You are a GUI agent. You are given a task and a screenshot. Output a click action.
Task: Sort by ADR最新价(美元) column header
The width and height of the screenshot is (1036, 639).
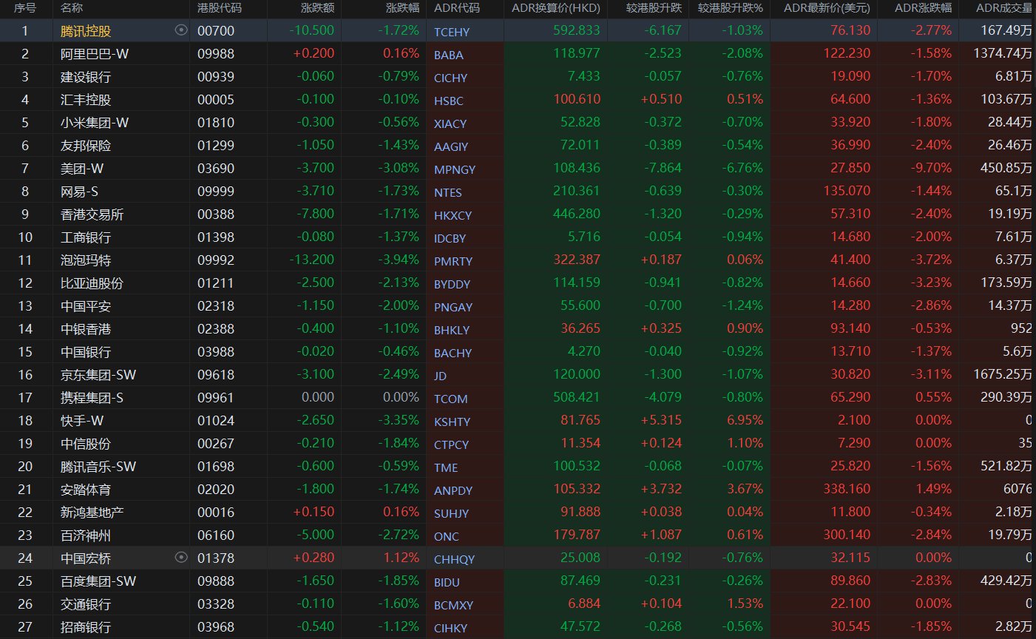[827, 8]
